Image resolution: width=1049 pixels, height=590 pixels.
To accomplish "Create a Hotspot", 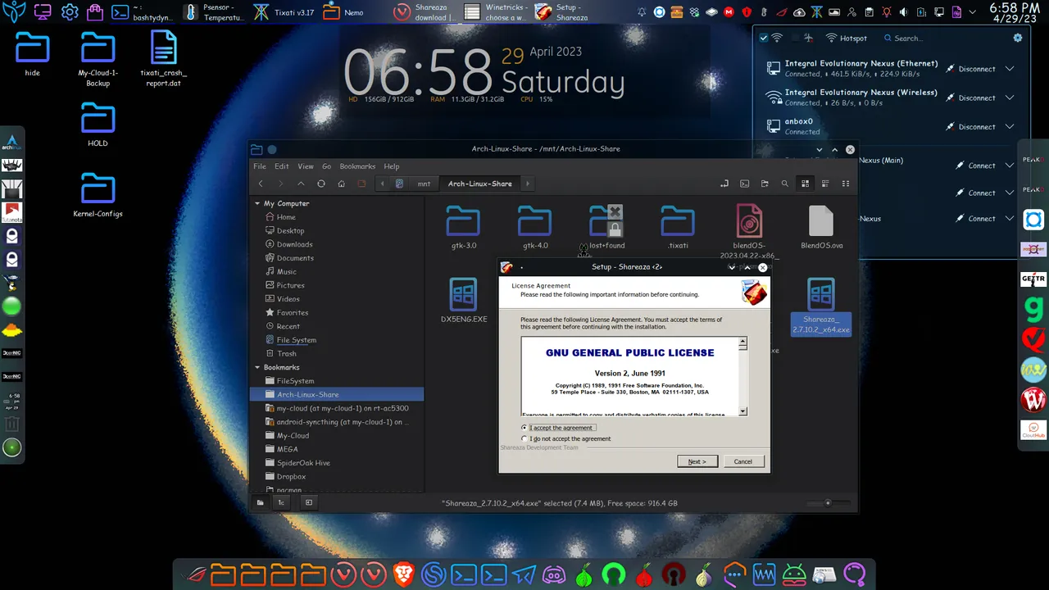I will pyautogui.click(x=847, y=38).
